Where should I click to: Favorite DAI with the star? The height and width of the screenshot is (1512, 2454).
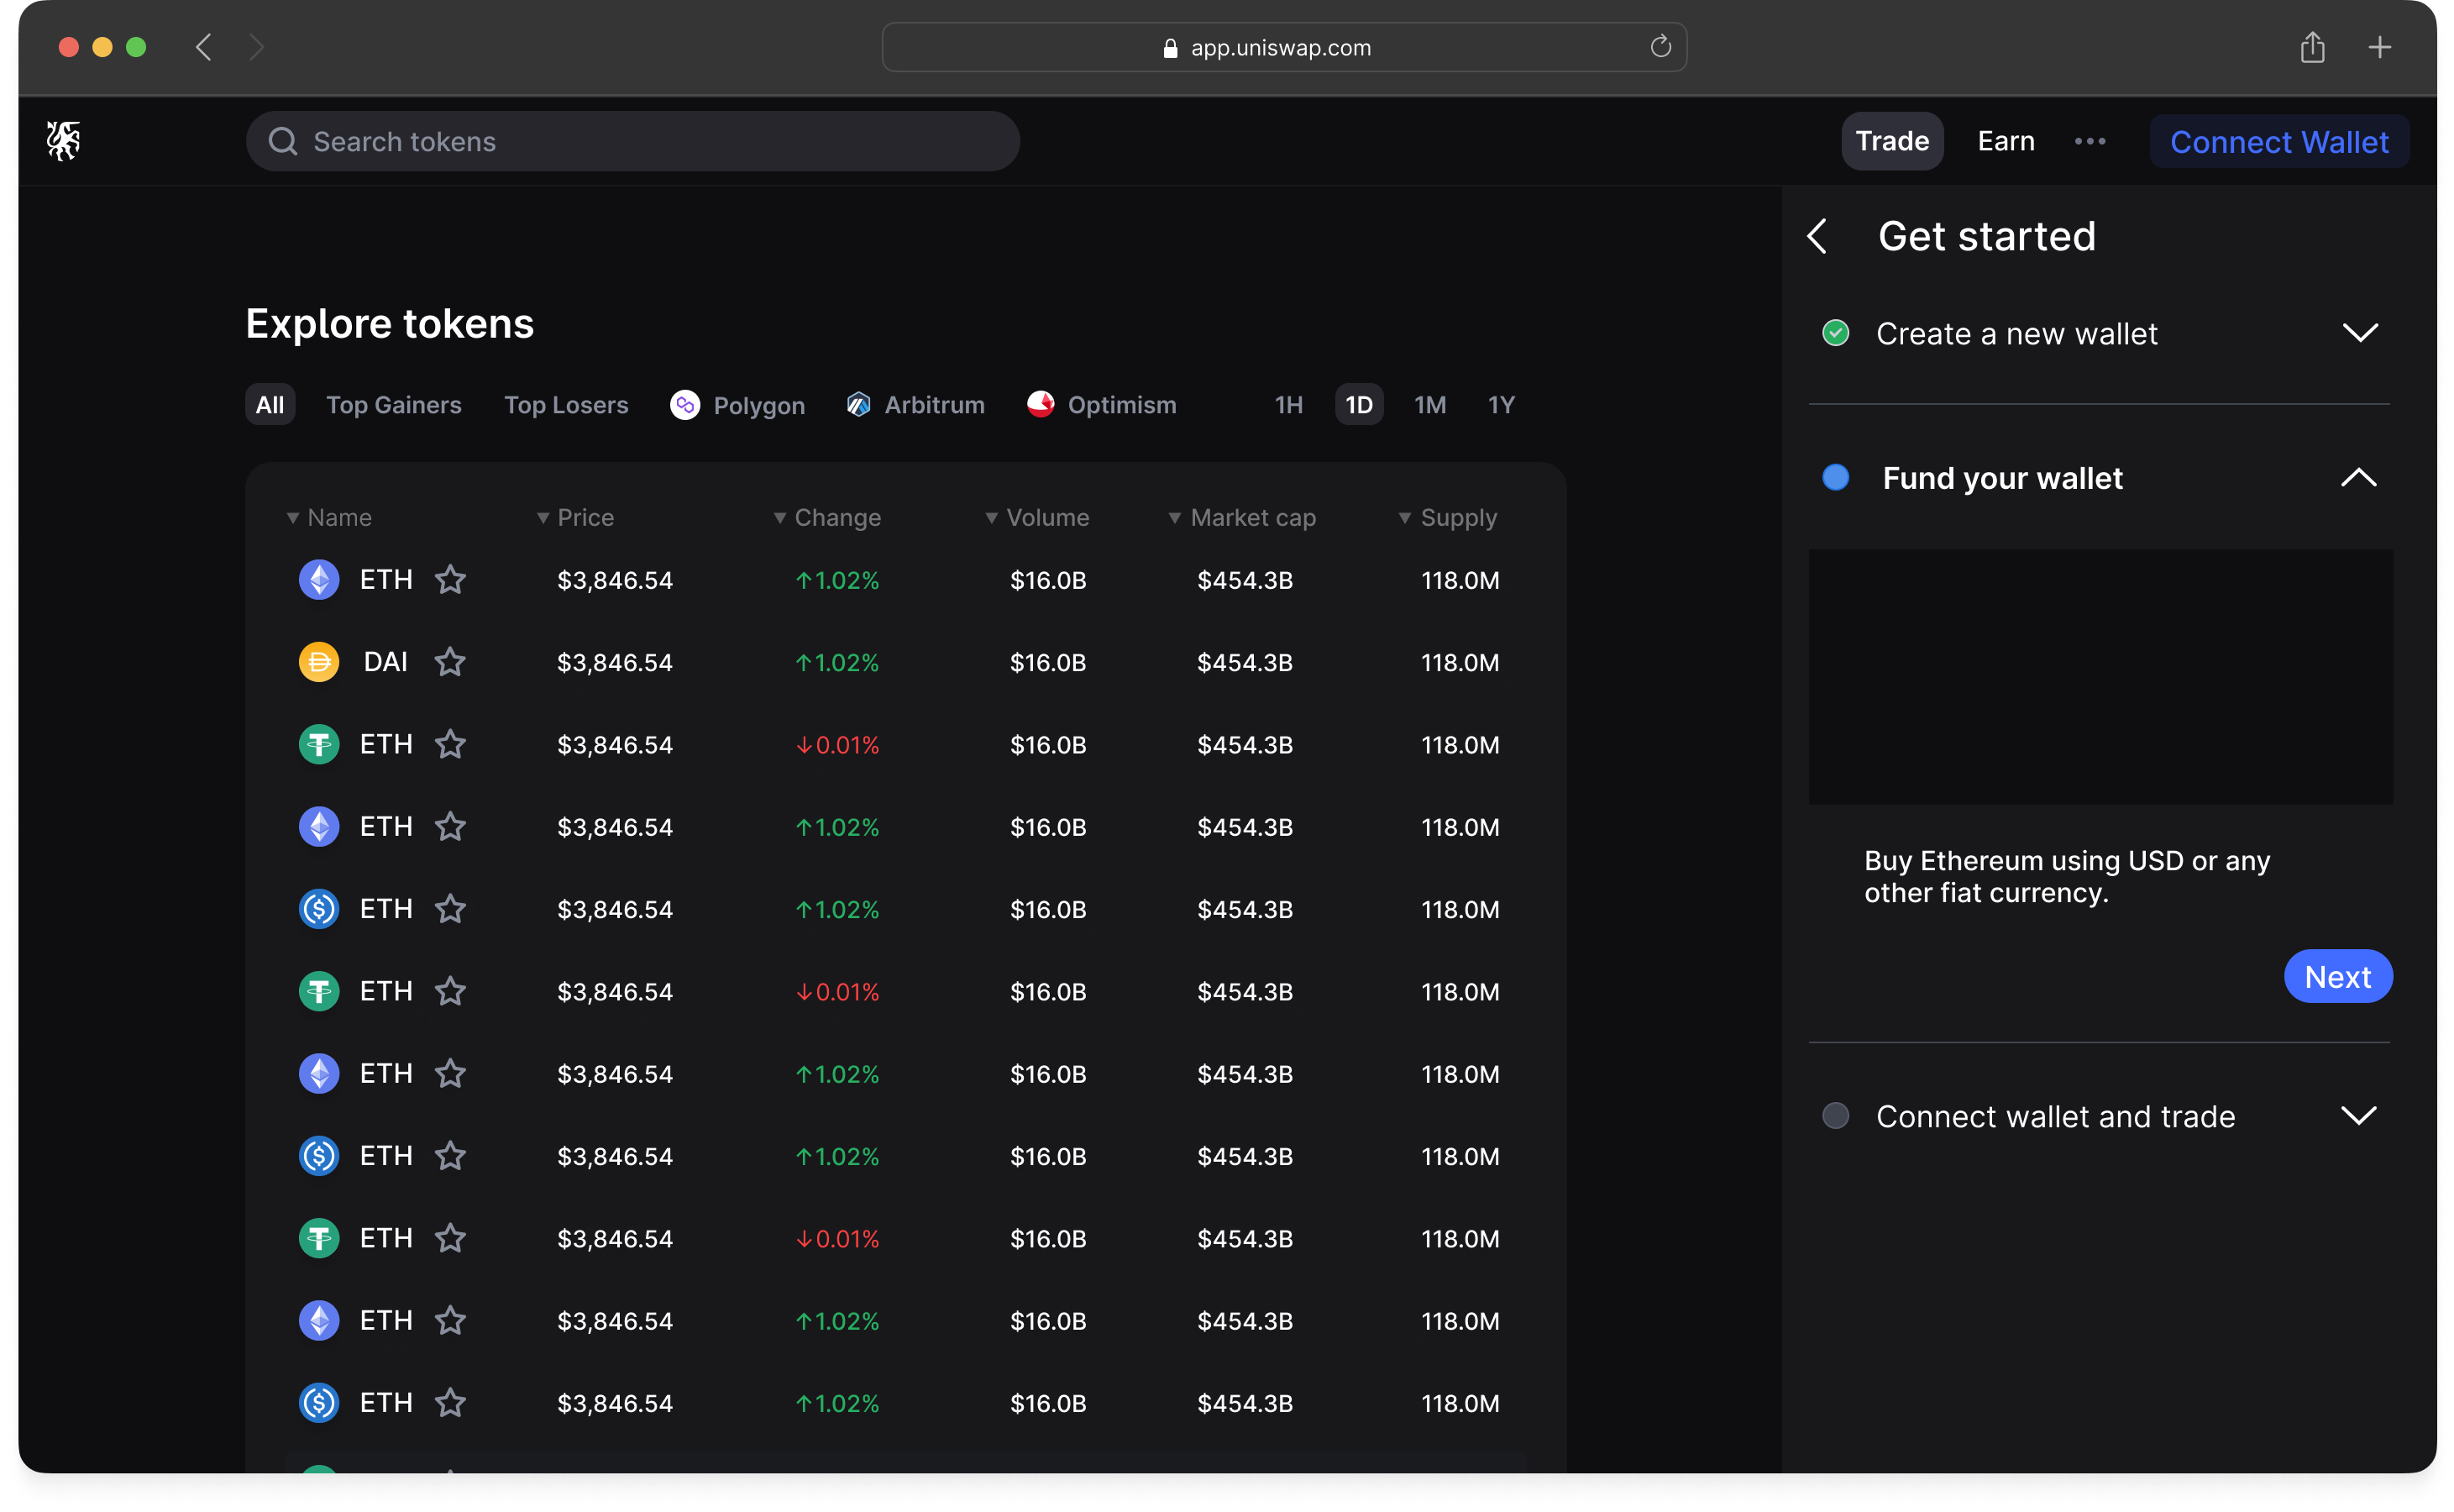click(x=451, y=662)
